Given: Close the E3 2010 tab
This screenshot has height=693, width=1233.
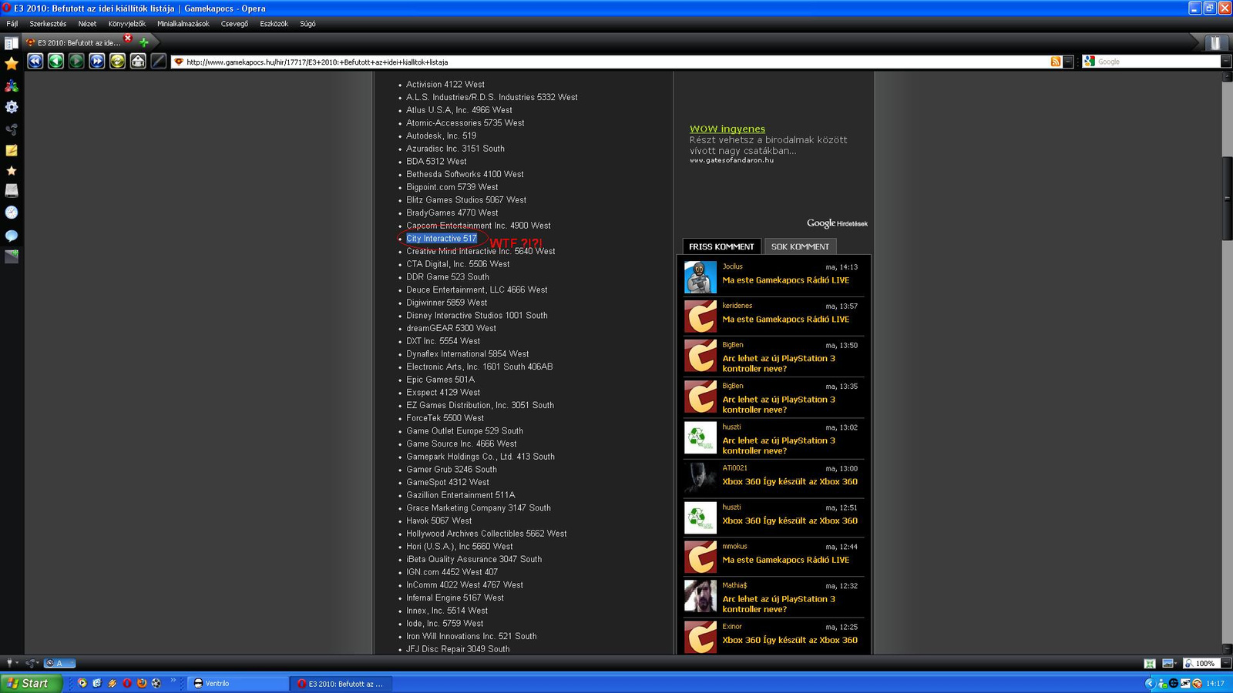Looking at the screenshot, I should (x=128, y=38).
